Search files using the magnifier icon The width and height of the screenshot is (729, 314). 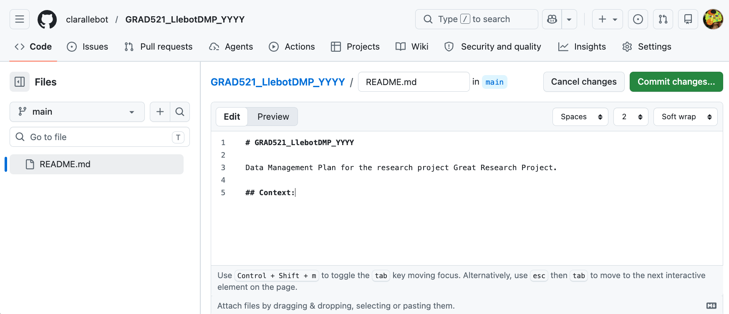coord(180,112)
